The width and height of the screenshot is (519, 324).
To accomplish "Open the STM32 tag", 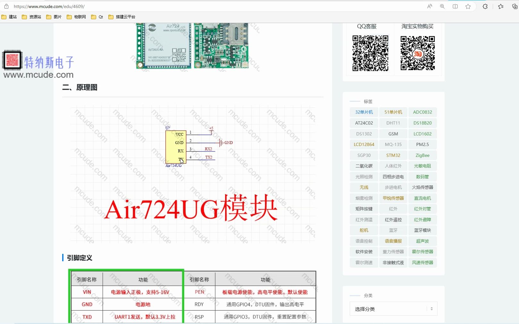I will 393,155.
